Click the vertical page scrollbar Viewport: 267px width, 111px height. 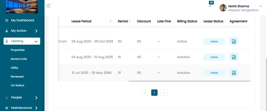tap(266, 85)
